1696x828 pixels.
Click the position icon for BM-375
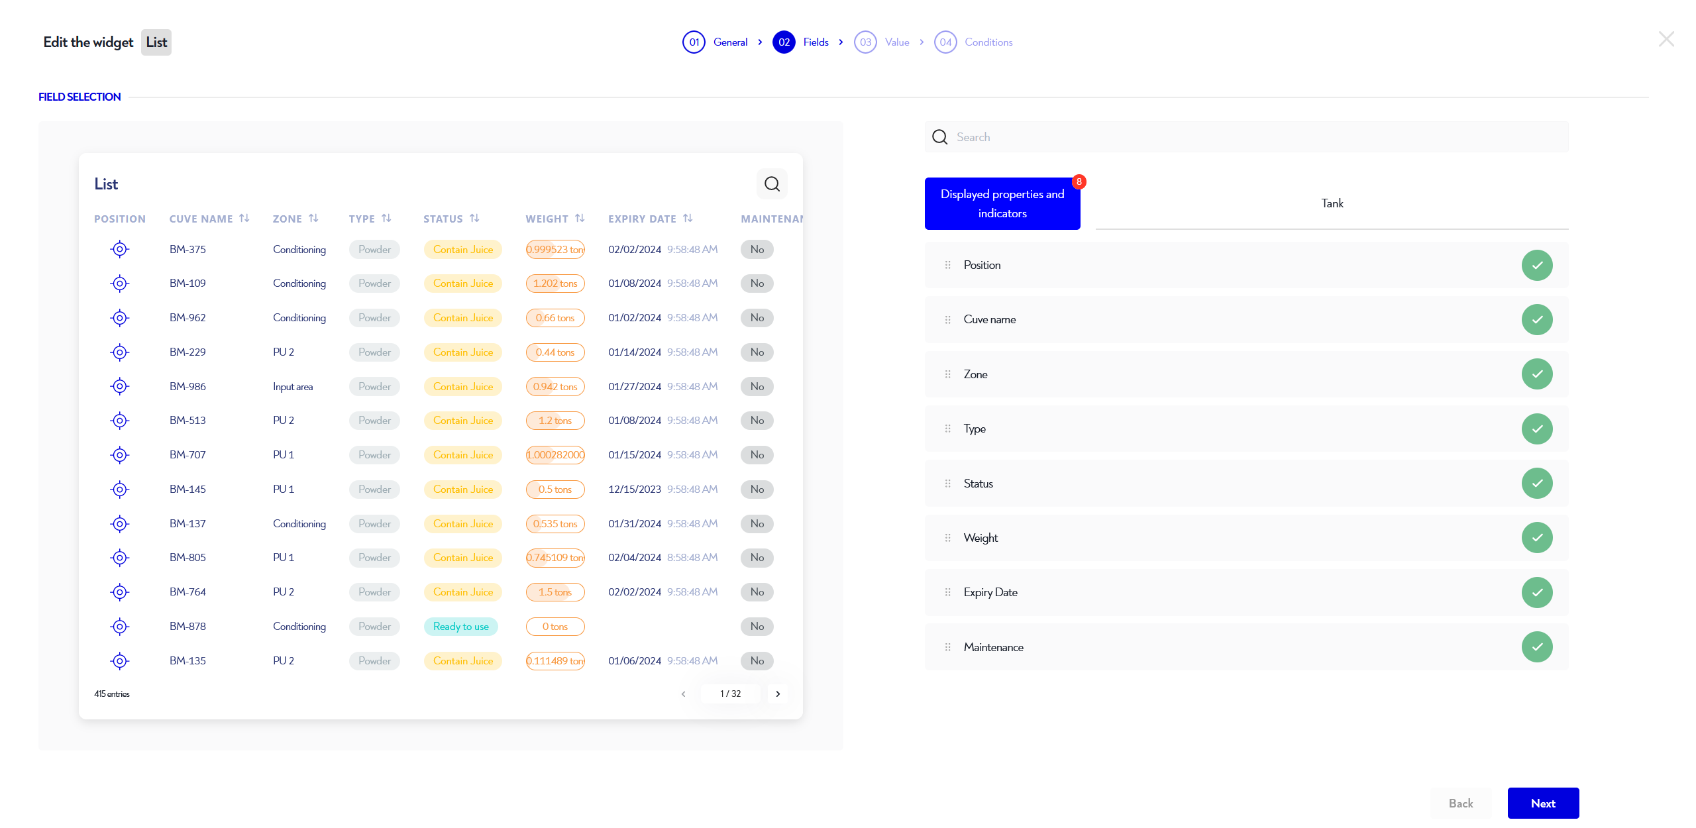coord(119,248)
